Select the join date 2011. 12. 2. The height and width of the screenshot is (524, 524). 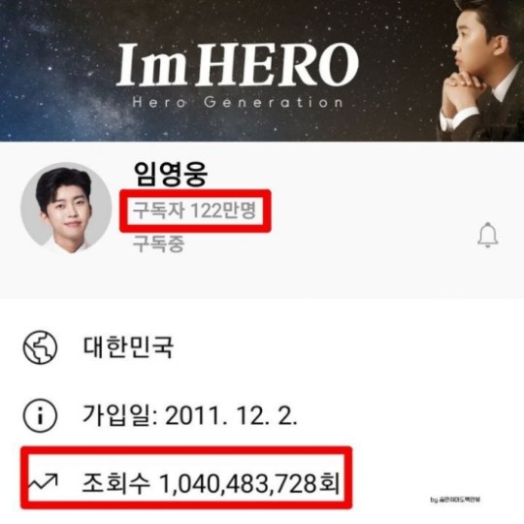231,415
